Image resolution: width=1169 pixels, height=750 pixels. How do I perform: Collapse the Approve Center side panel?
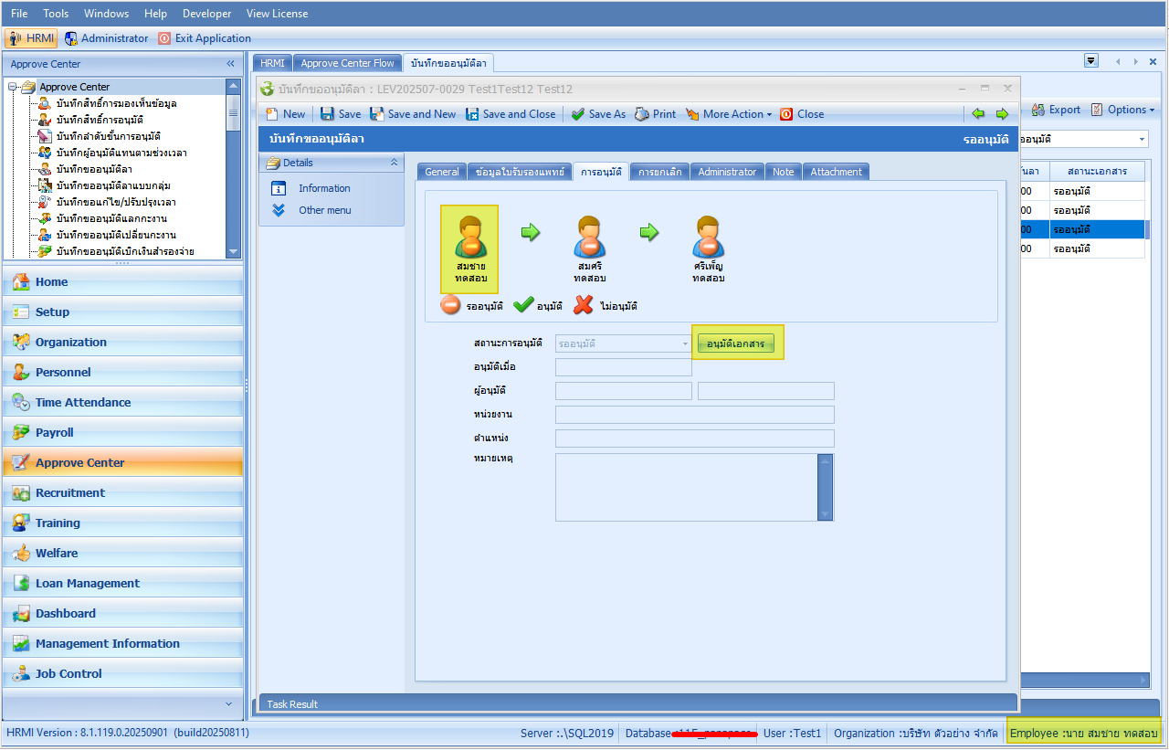tap(230, 64)
